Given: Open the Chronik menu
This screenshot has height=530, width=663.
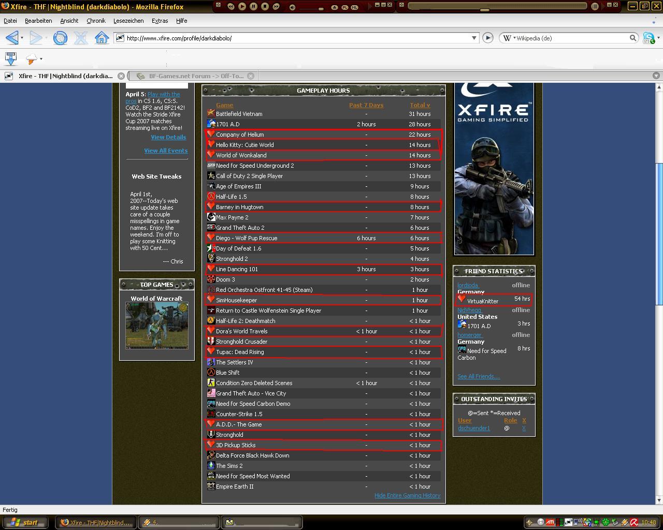Looking at the screenshot, I should (x=96, y=21).
